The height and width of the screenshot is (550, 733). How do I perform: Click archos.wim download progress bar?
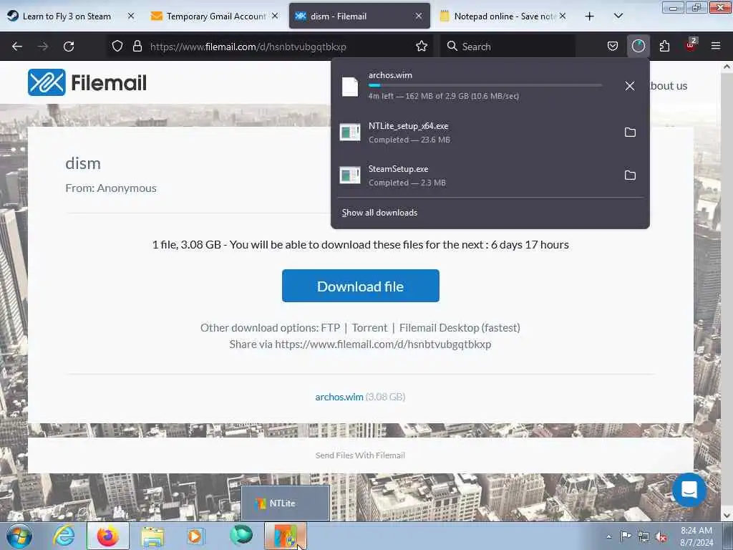485,86
